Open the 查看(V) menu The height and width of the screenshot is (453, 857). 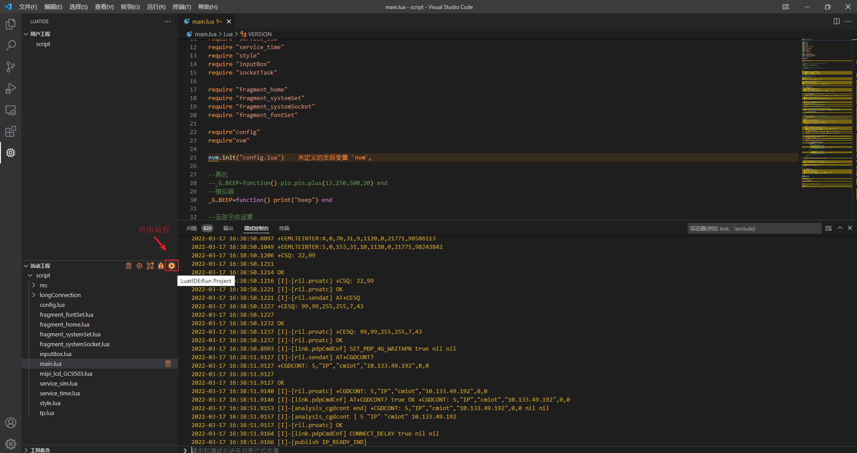(x=104, y=7)
